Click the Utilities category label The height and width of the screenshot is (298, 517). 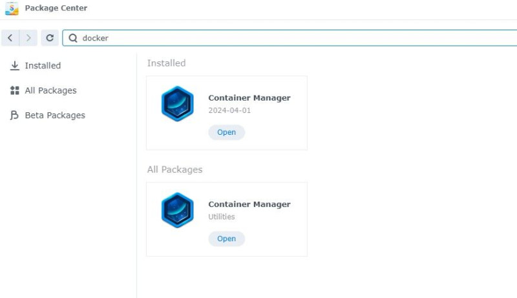point(222,217)
